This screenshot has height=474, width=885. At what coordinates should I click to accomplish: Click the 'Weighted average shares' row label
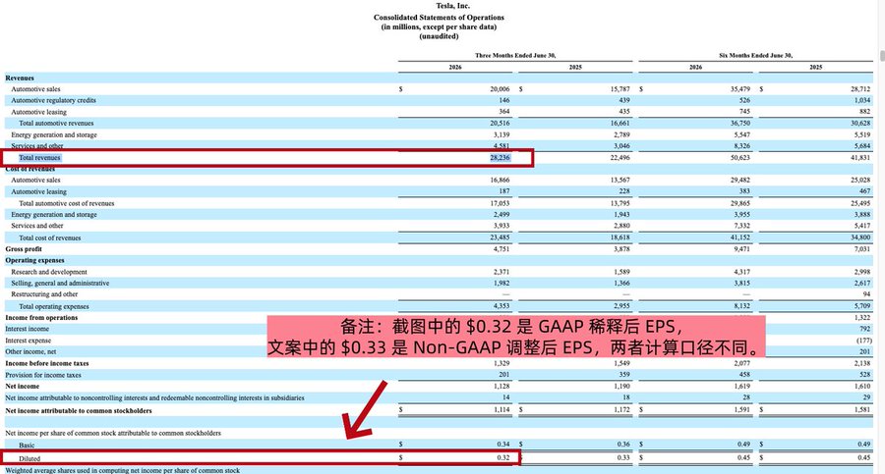(123, 470)
